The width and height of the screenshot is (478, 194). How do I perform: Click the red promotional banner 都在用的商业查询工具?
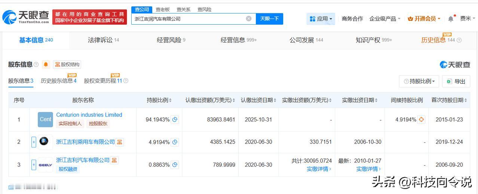90,17
